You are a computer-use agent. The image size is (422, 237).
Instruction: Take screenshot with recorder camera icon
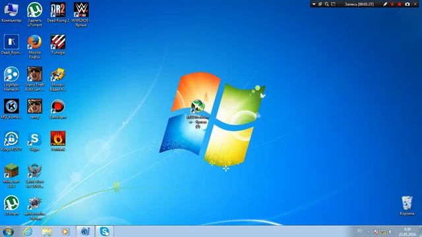tap(407, 5)
